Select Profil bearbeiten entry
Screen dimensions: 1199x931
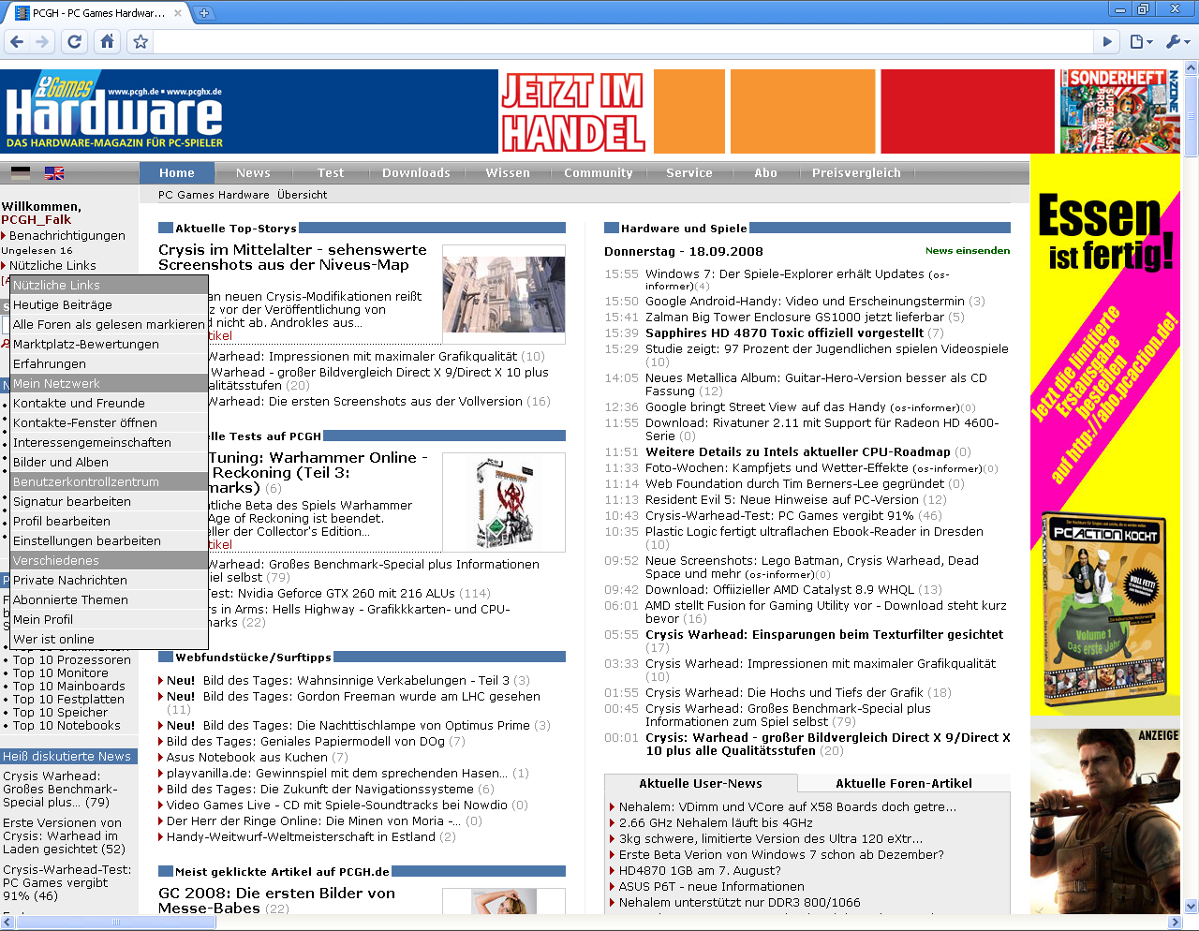tap(109, 522)
